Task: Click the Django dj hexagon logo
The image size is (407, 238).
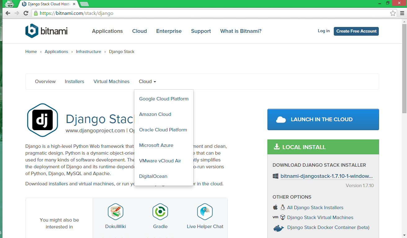Action: point(42,120)
